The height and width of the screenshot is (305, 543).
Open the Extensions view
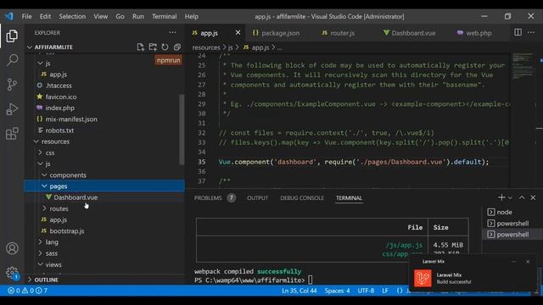click(x=12, y=134)
